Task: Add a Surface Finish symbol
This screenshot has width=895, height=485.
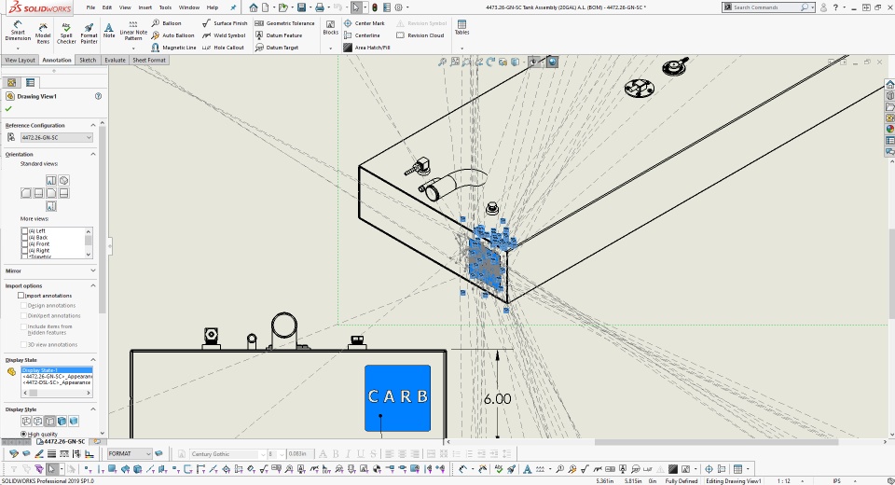Action: tap(225, 23)
